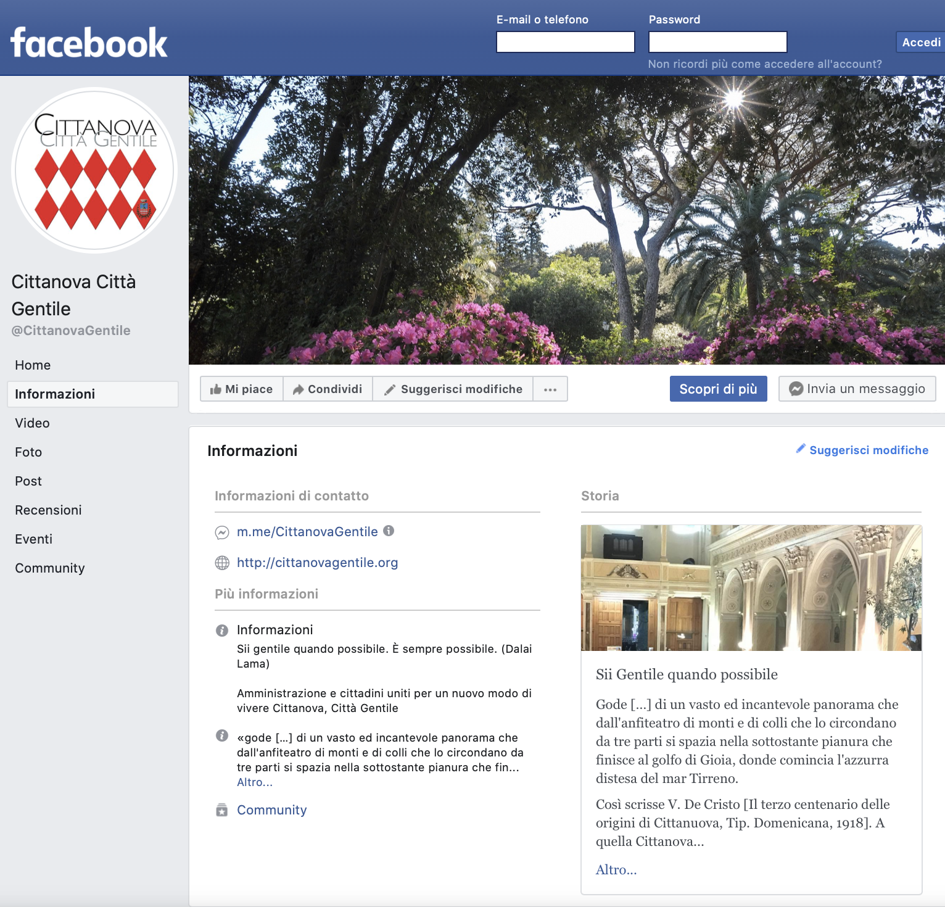Open the Community sidebar tab
The image size is (945, 907).
click(x=50, y=568)
